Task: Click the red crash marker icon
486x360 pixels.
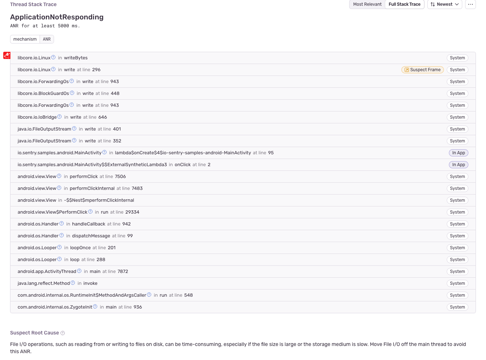Action: (x=7, y=55)
